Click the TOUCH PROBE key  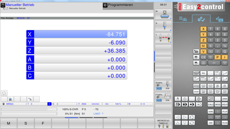click(196, 86)
